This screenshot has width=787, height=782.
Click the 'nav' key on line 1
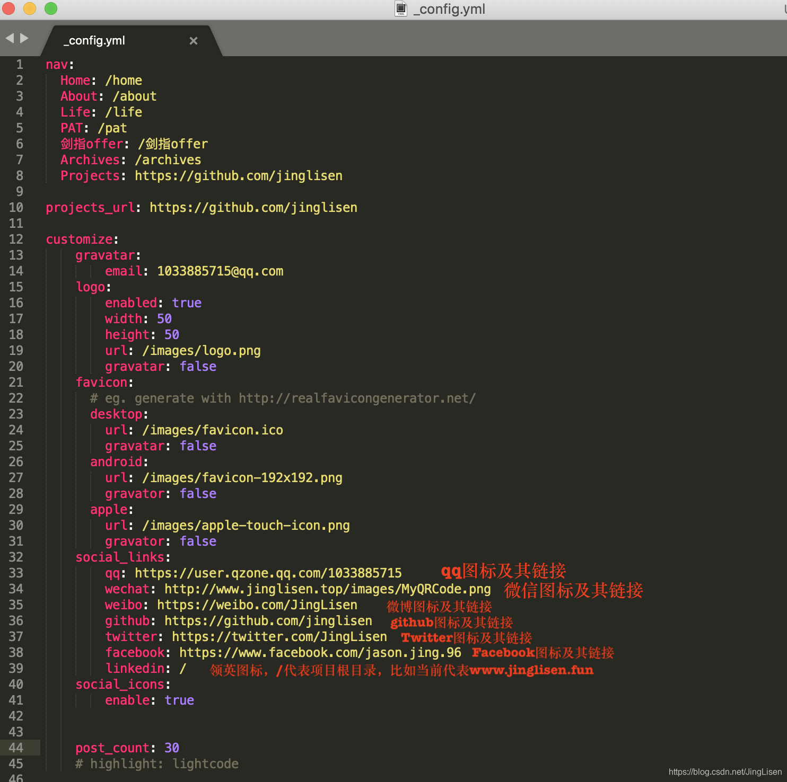click(57, 65)
